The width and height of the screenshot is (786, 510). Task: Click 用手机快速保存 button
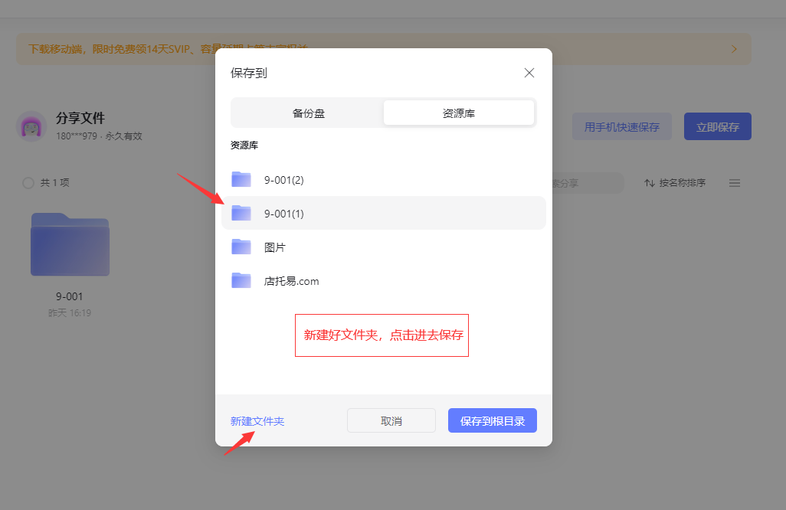(x=621, y=127)
